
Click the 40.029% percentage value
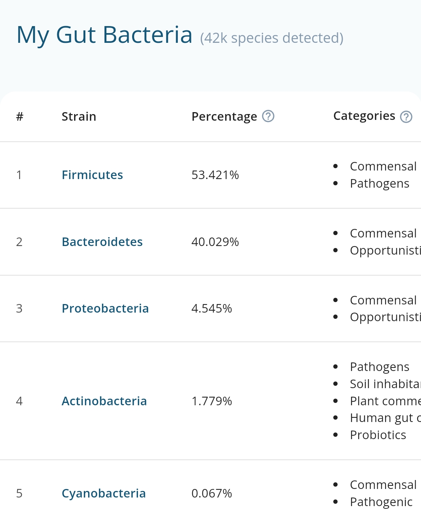[x=215, y=242]
